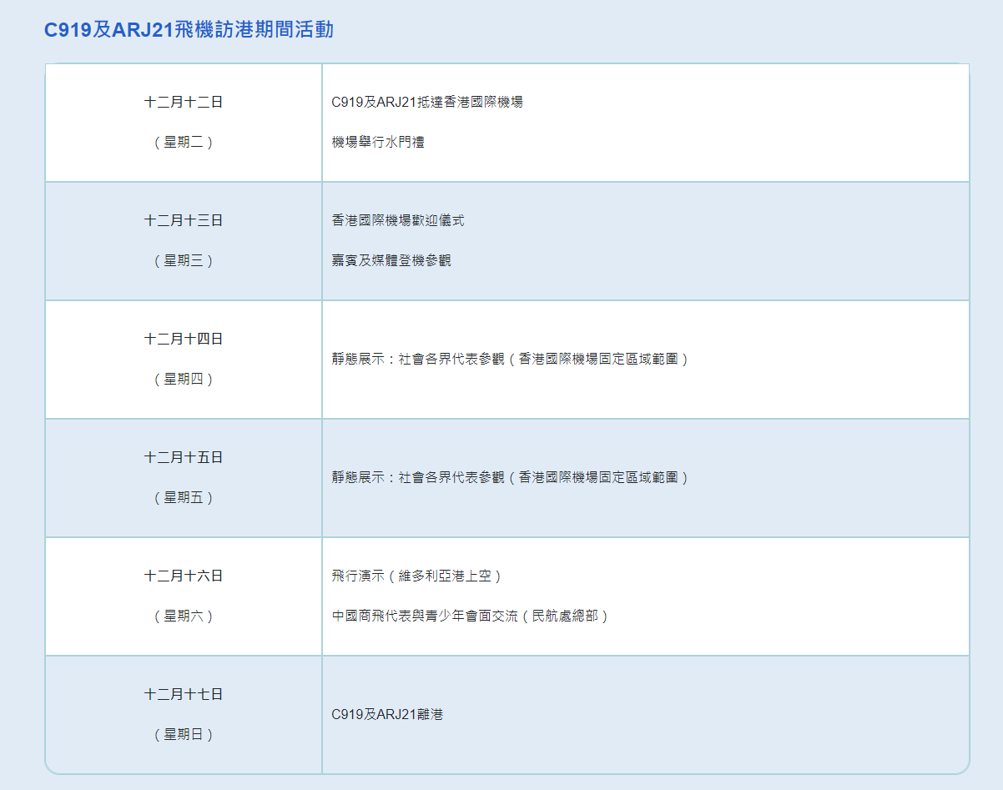The image size is (1003, 790).
Task: Select the date 十二月十二日
Action: coord(184,103)
